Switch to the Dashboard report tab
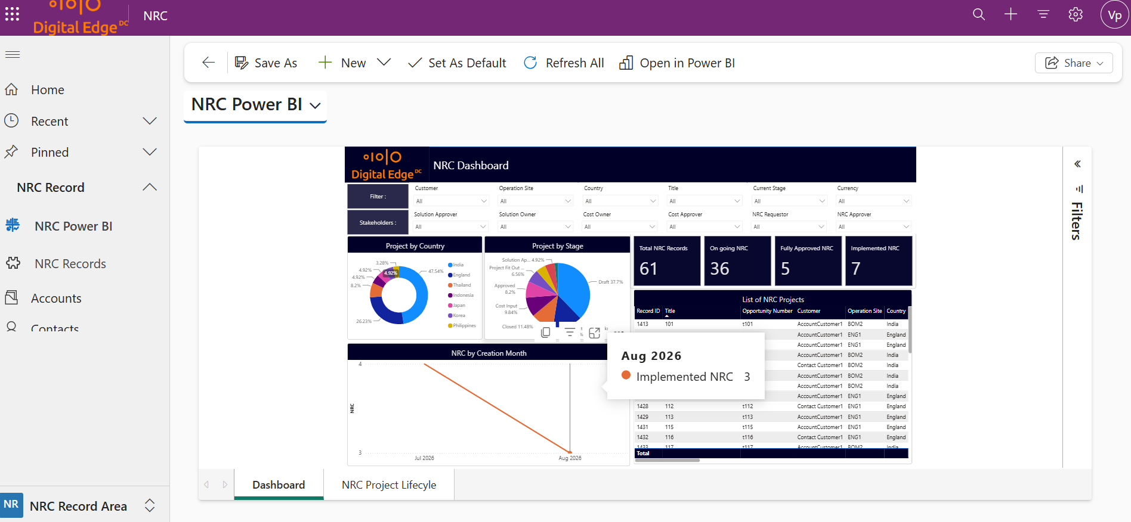 click(x=279, y=484)
